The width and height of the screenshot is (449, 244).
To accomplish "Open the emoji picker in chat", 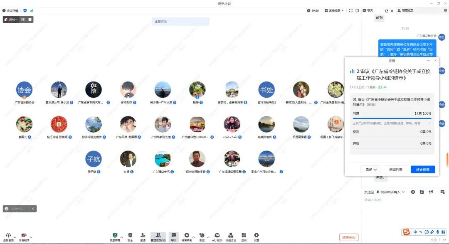I will 413,192.
